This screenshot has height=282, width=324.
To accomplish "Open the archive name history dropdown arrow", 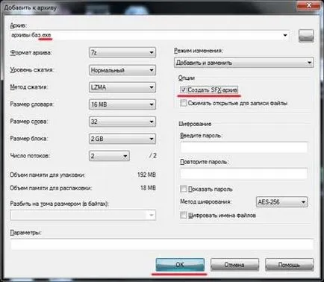I will (285, 35).
